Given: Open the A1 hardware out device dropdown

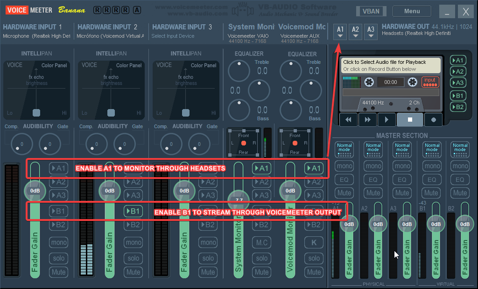Looking at the screenshot, I should [x=340, y=32].
